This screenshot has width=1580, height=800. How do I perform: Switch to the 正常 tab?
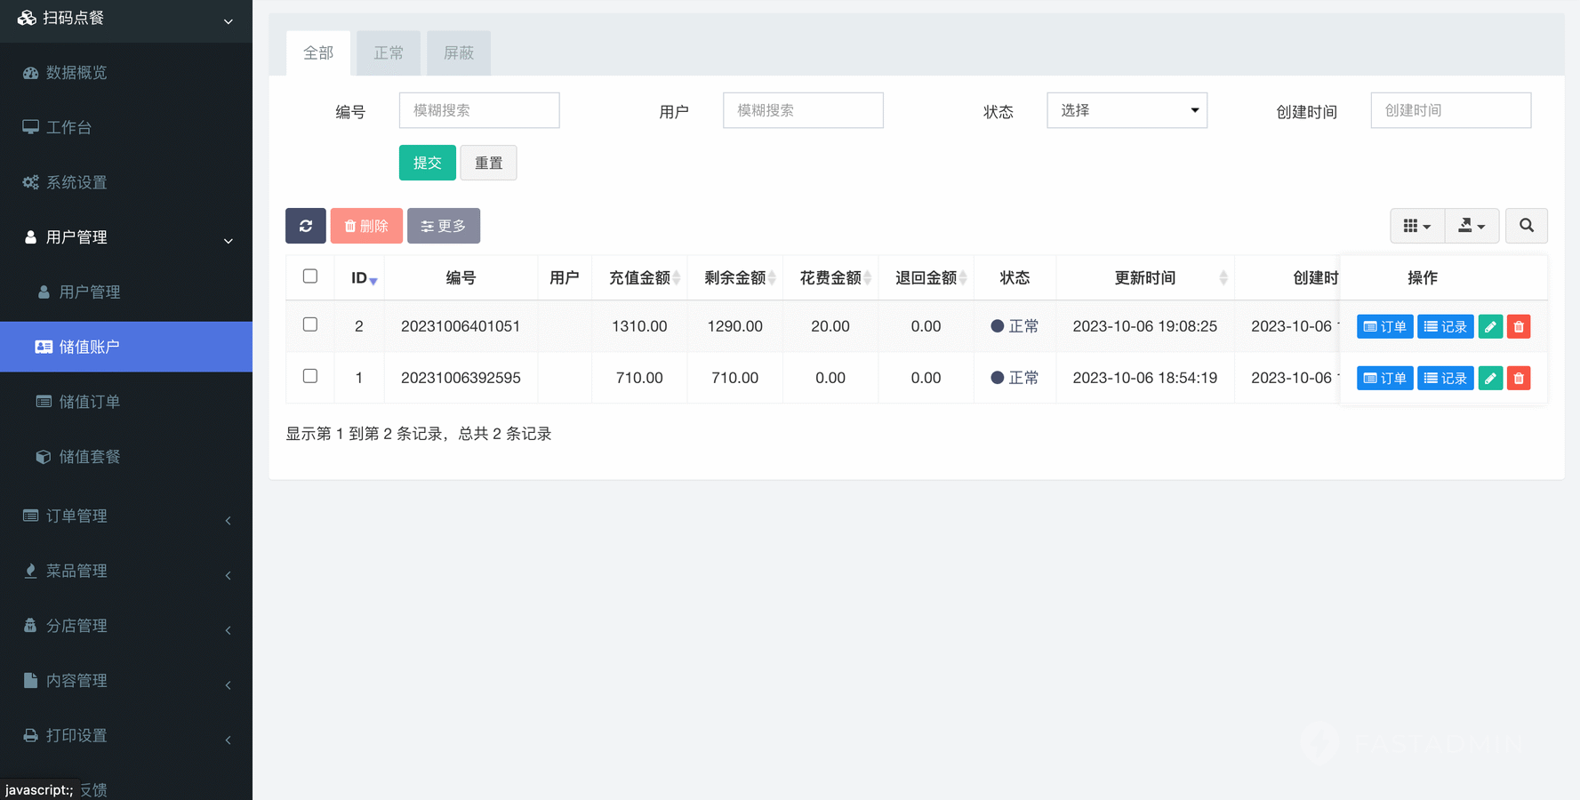click(389, 53)
